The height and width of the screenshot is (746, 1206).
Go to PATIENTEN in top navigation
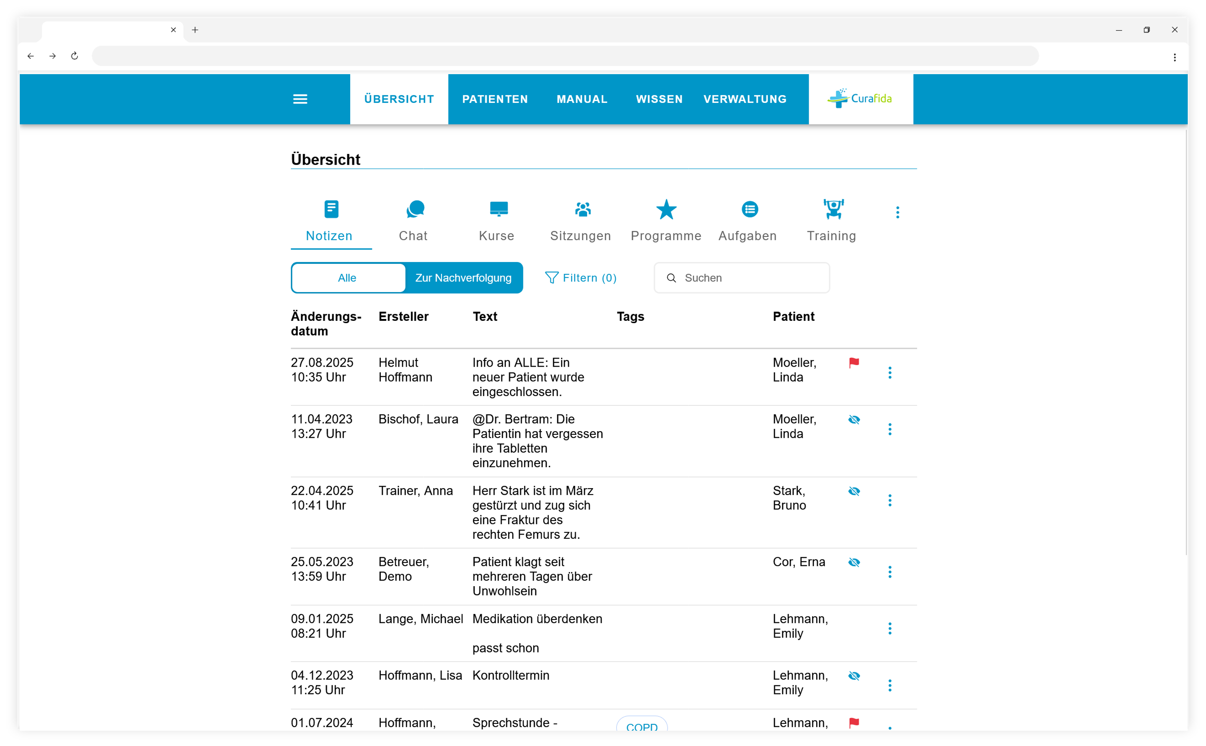[495, 99]
